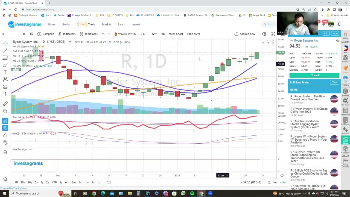Open the Social navigation item
The width and height of the screenshot is (350, 197).
pyautogui.click(x=66, y=24)
